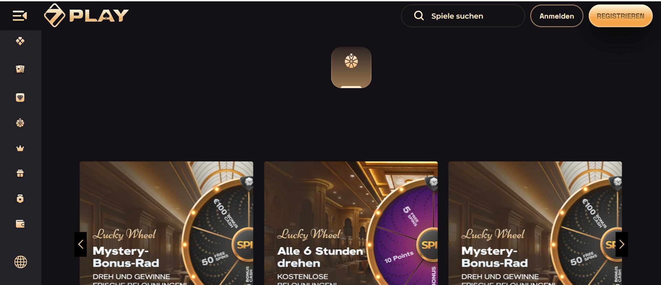The height and width of the screenshot is (285, 661).
Task: Open the card suits casino icon
Action: 20,41
